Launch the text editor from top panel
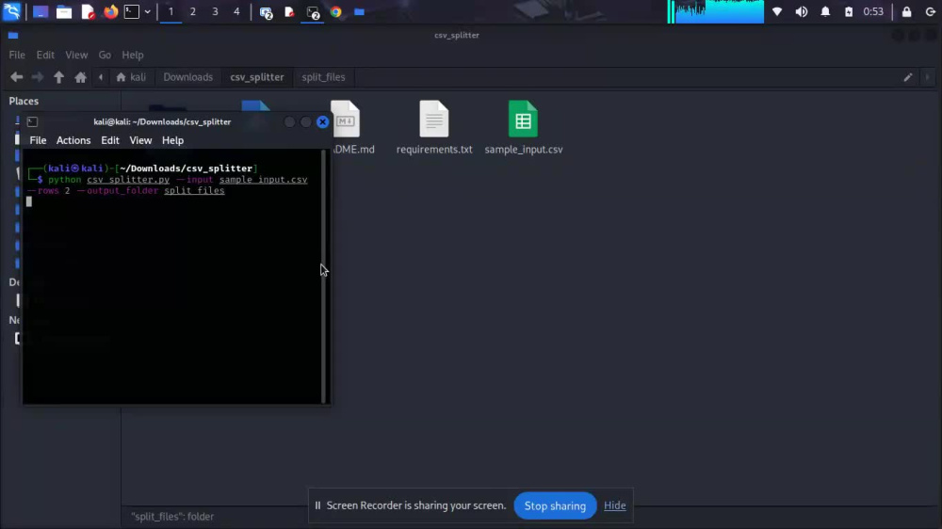 click(88, 12)
